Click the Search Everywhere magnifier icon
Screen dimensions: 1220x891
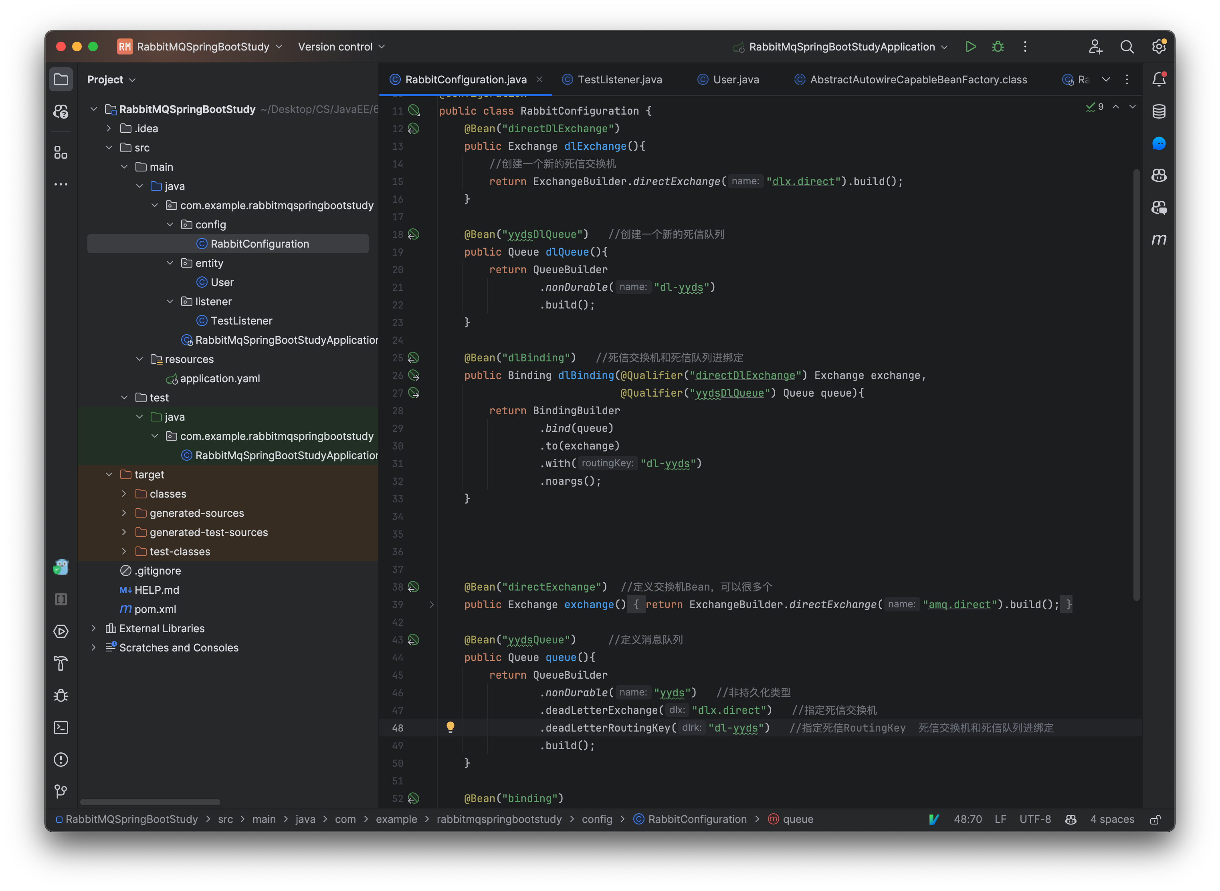pos(1127,47)
